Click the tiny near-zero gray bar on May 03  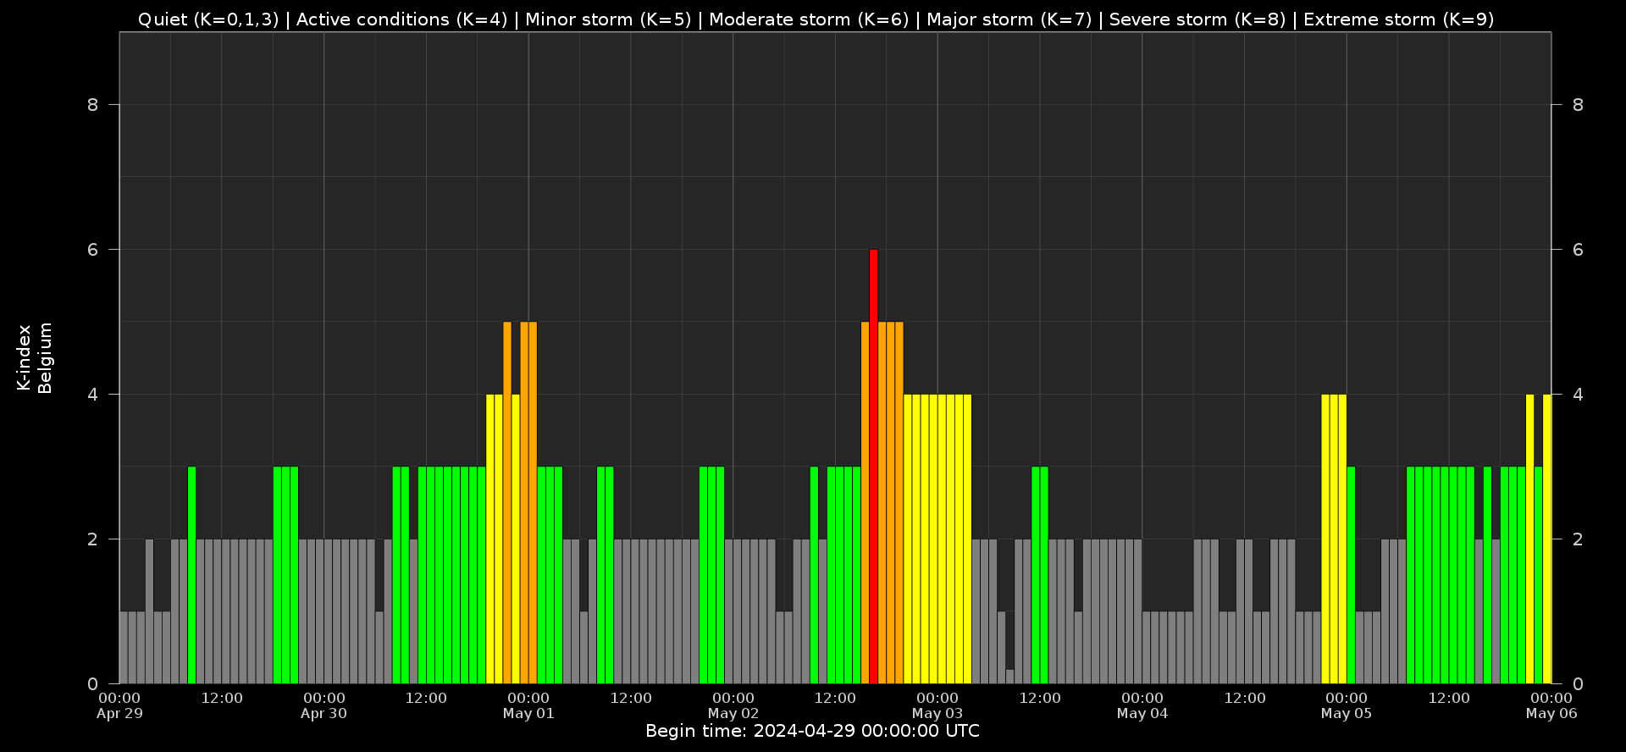click(1009, 677)
